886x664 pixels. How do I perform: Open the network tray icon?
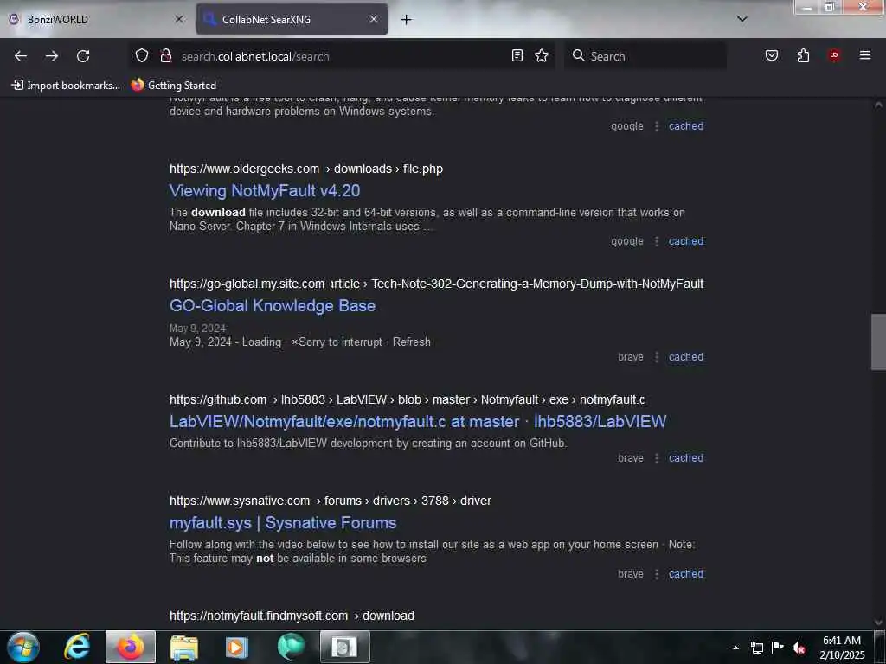[756, 648]
